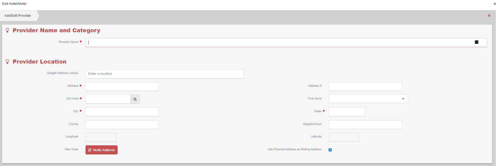
Task: Select the Add/Edit Provider tab
Action: tap(18, 16)
